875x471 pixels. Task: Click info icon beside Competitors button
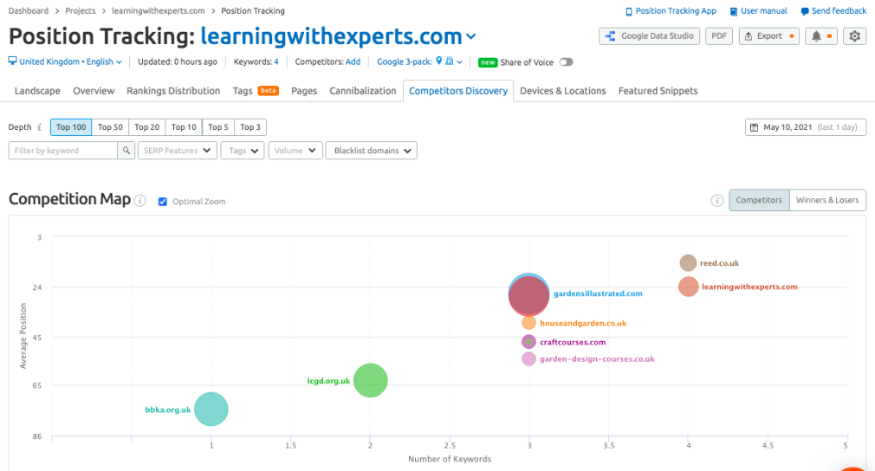point(717,201)
